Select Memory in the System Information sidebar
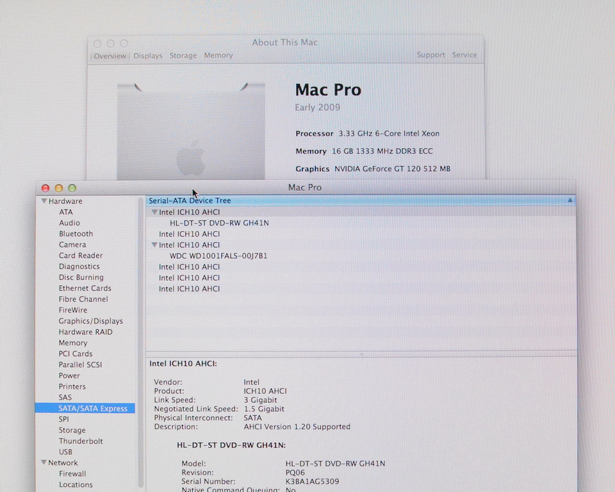Screen dimensions: 615x492 73,343
